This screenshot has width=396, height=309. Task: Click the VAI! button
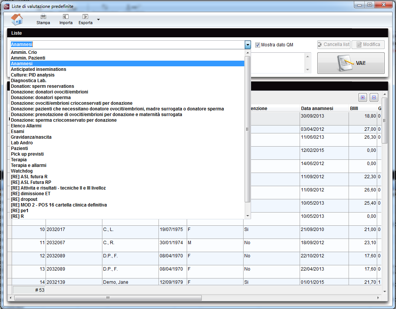coord(351,63)
